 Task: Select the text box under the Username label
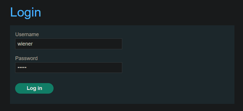[x=69, y=44]
